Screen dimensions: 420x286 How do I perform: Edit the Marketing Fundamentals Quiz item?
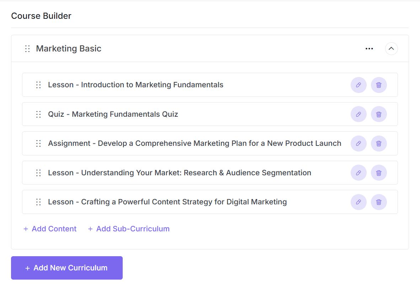click(x=358, y=114)
